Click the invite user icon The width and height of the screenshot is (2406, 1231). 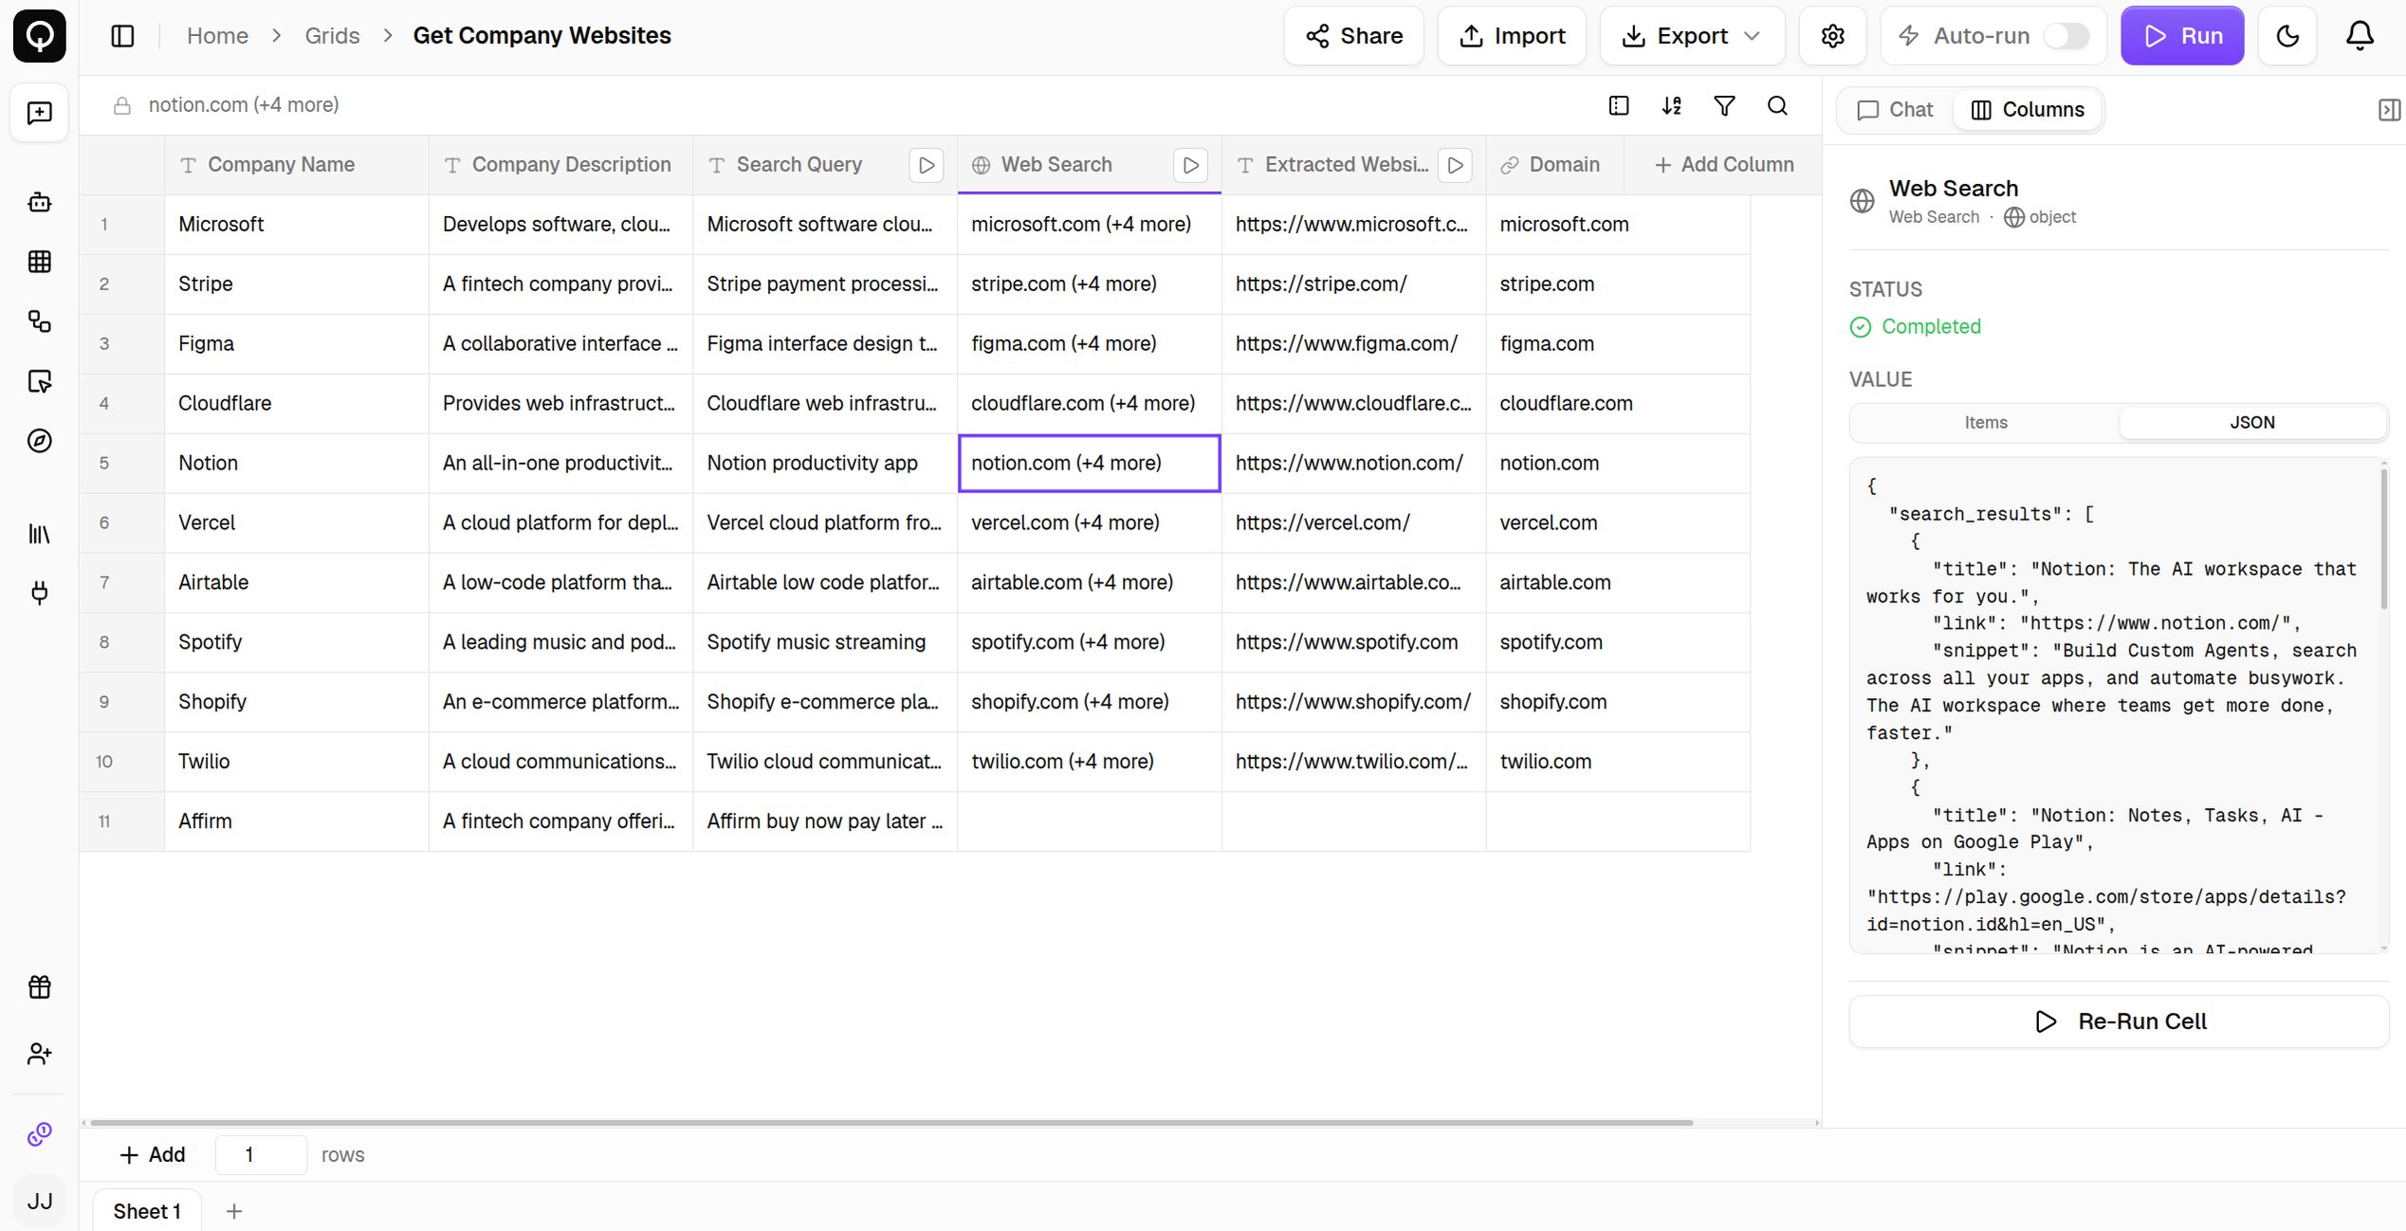pyautogui.click(x=39, y=1054)
